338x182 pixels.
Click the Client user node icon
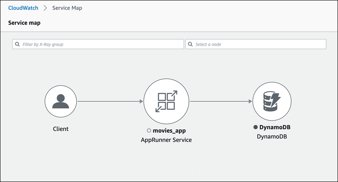click(61, 101)
